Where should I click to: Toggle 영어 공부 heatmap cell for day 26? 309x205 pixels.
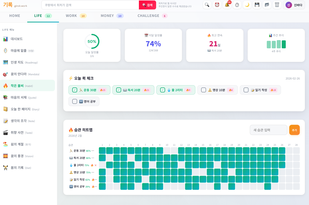pos(282,187)
